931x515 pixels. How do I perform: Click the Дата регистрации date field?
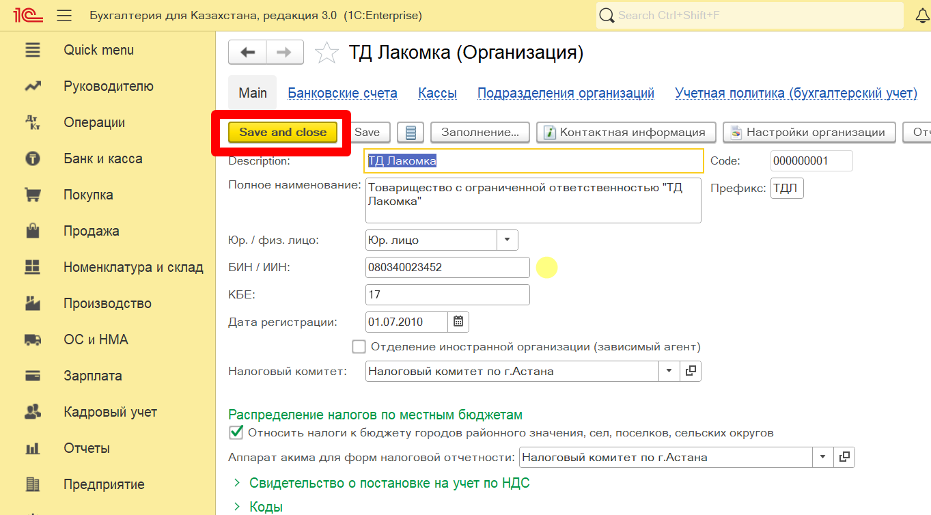click(406, 322)
